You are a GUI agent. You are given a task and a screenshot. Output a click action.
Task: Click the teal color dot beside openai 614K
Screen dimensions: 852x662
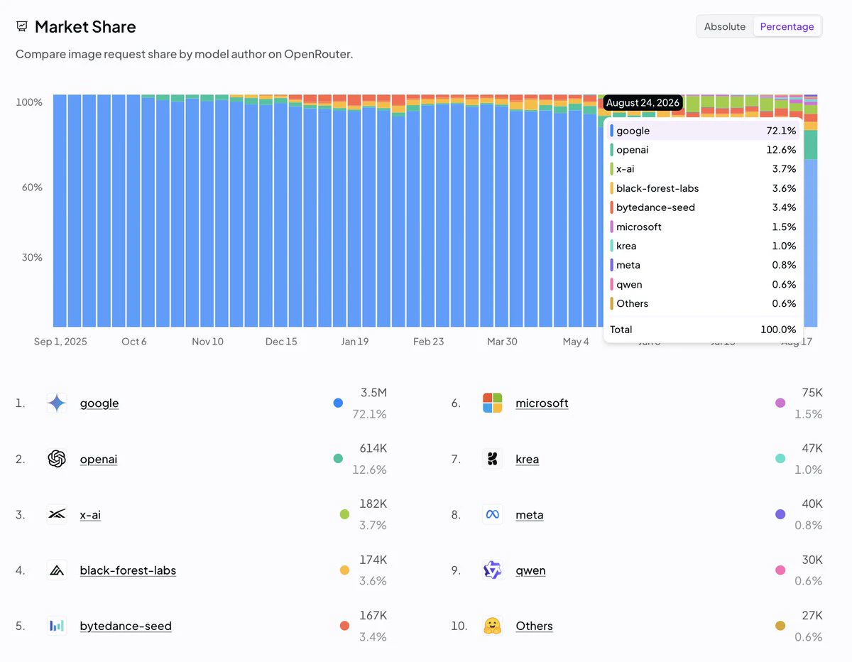338,459
